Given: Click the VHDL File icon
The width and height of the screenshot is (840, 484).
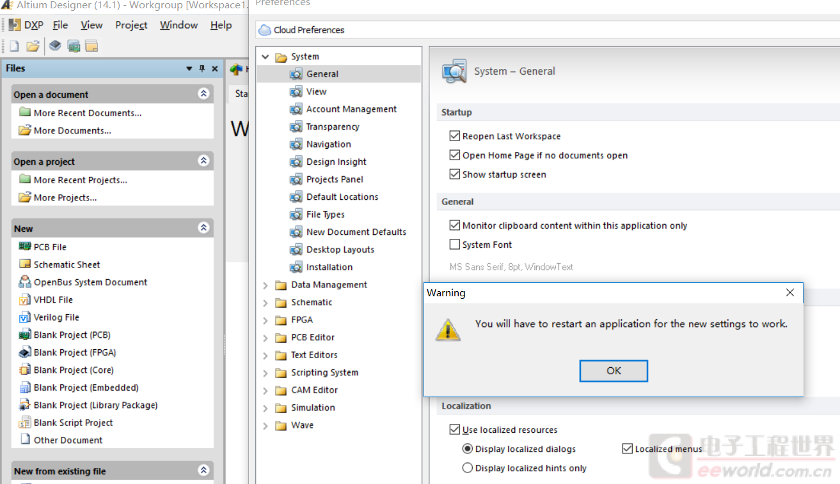Looking at the screenshot, I should click(25, 299).
